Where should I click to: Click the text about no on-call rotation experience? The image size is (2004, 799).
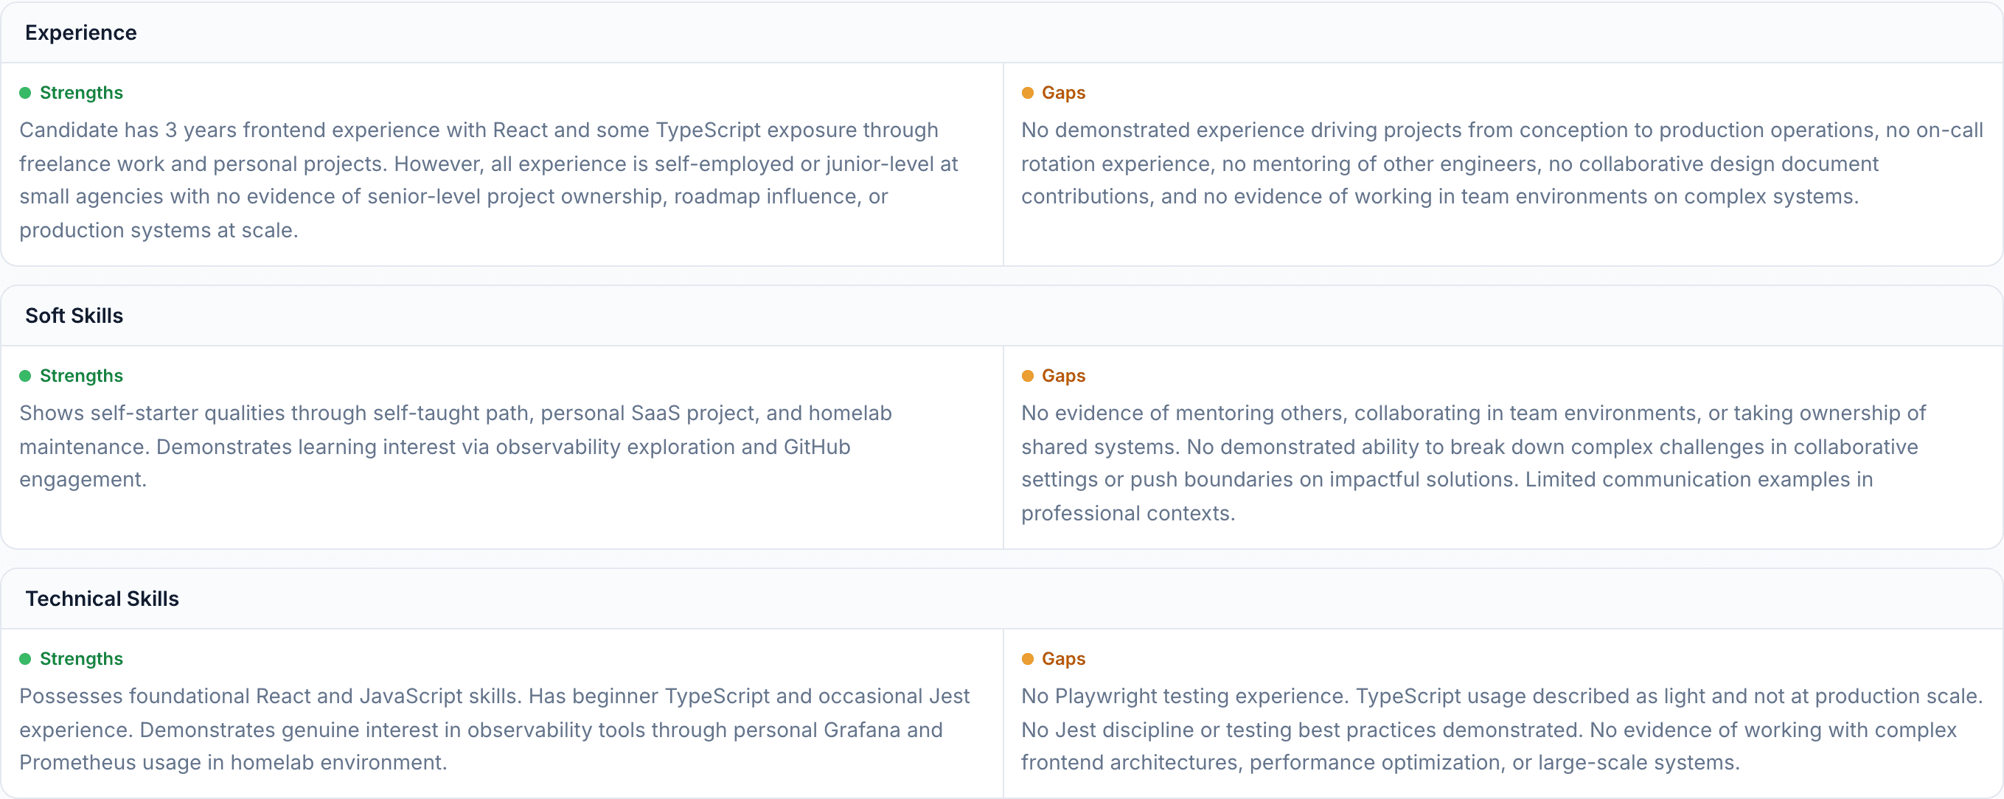1501,164
